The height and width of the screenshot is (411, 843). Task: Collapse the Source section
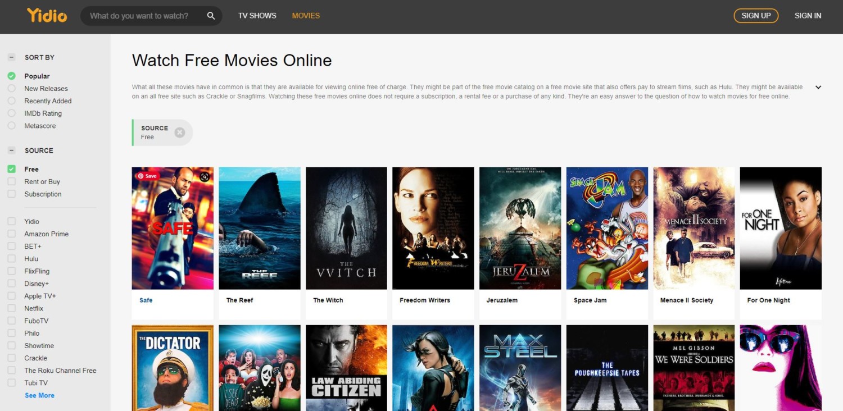[x=11, y=150]
